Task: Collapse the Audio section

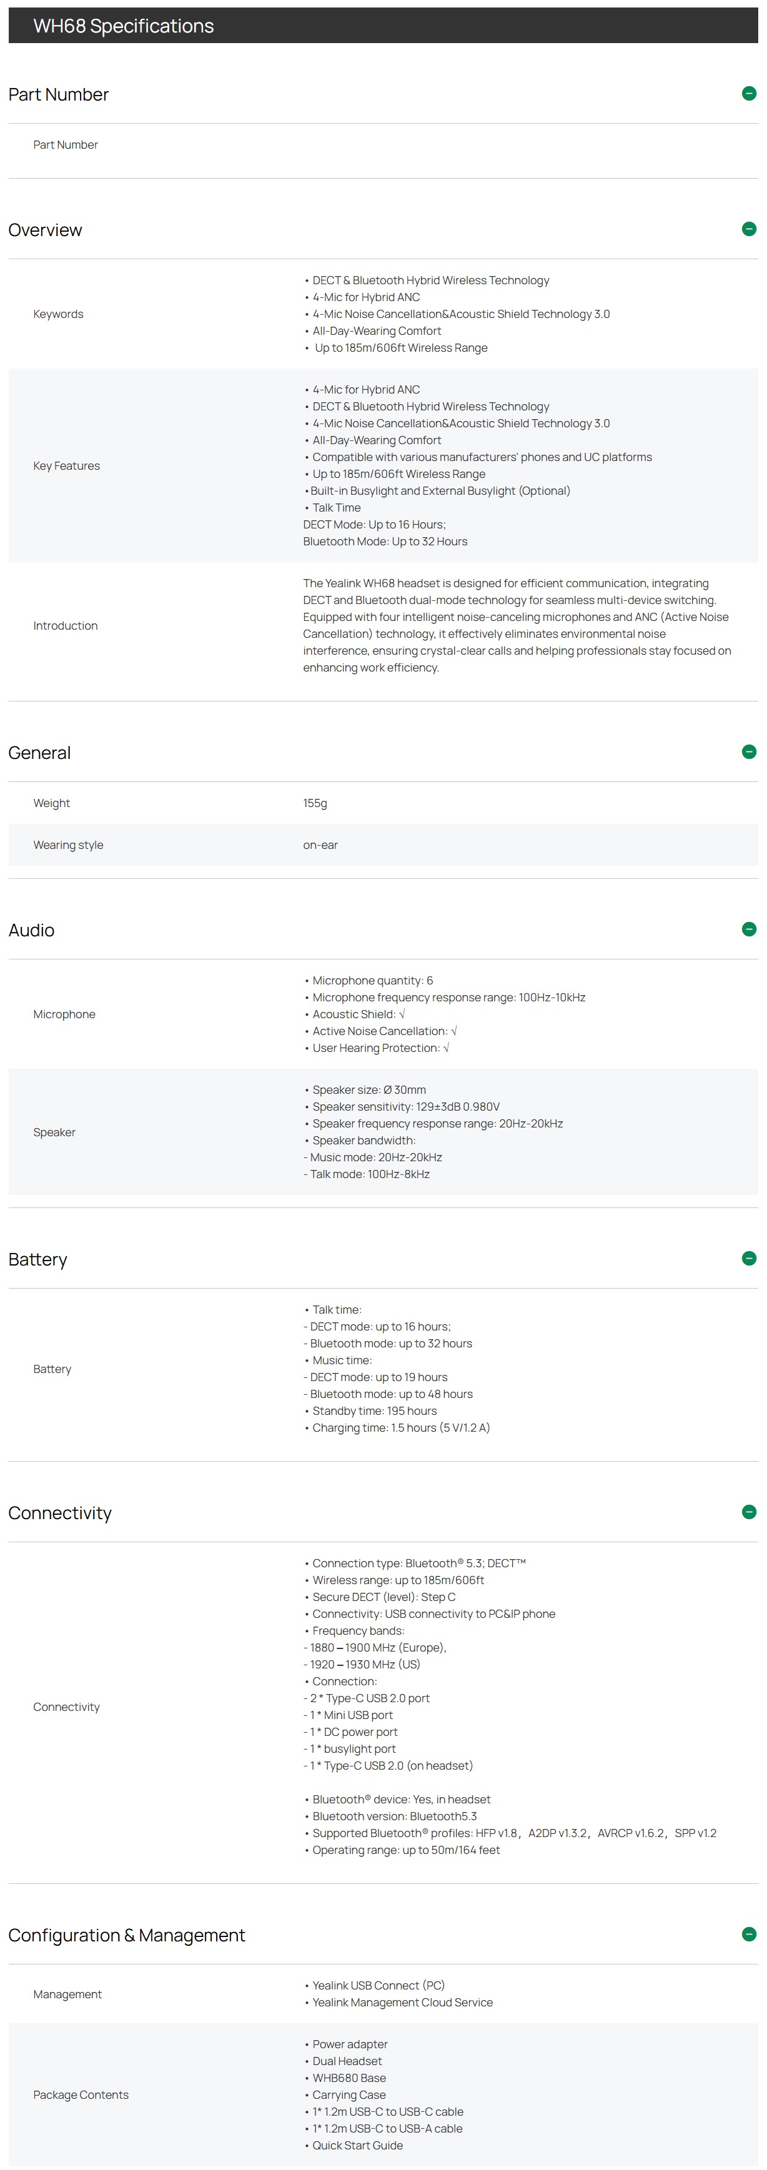Action: pos(748,930)
